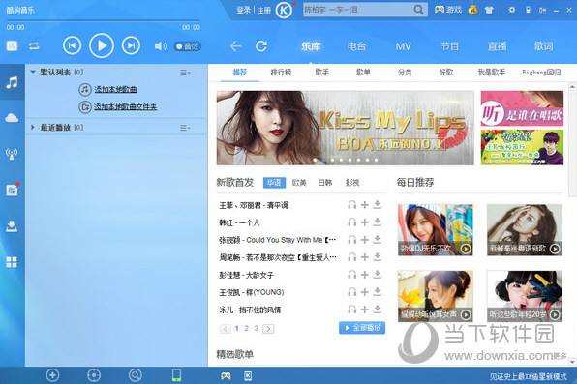Locate the current song with the target icon

pyautogui.click(x=94, y=375)
